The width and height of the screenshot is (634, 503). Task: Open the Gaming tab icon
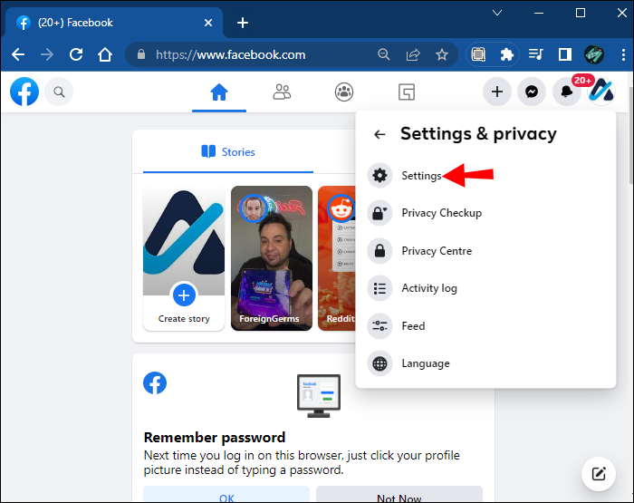click(x=407, y=92)
